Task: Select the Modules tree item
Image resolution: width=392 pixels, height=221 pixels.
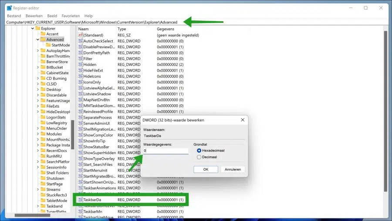Action: click(54, 134)
